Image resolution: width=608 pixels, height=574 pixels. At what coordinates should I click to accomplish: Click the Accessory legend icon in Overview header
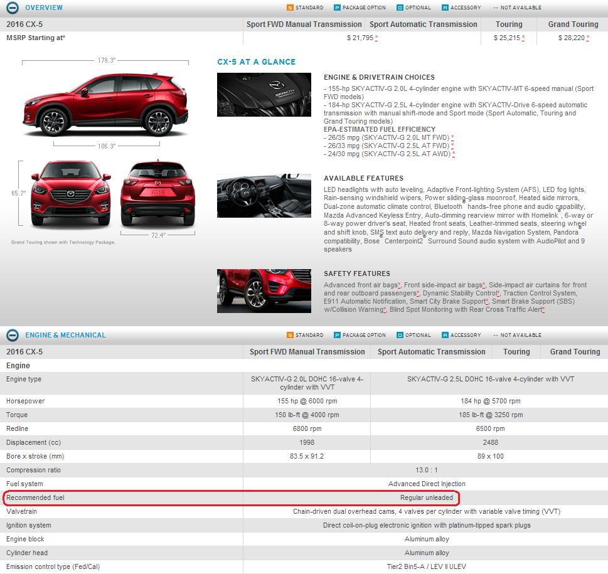pos(445,8)
